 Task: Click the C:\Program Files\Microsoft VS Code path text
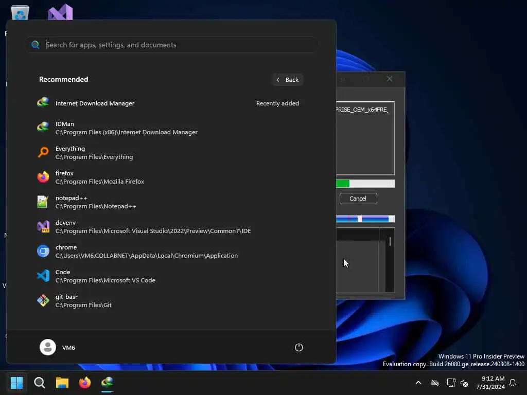pyautogui.click(x=105, y=280)
